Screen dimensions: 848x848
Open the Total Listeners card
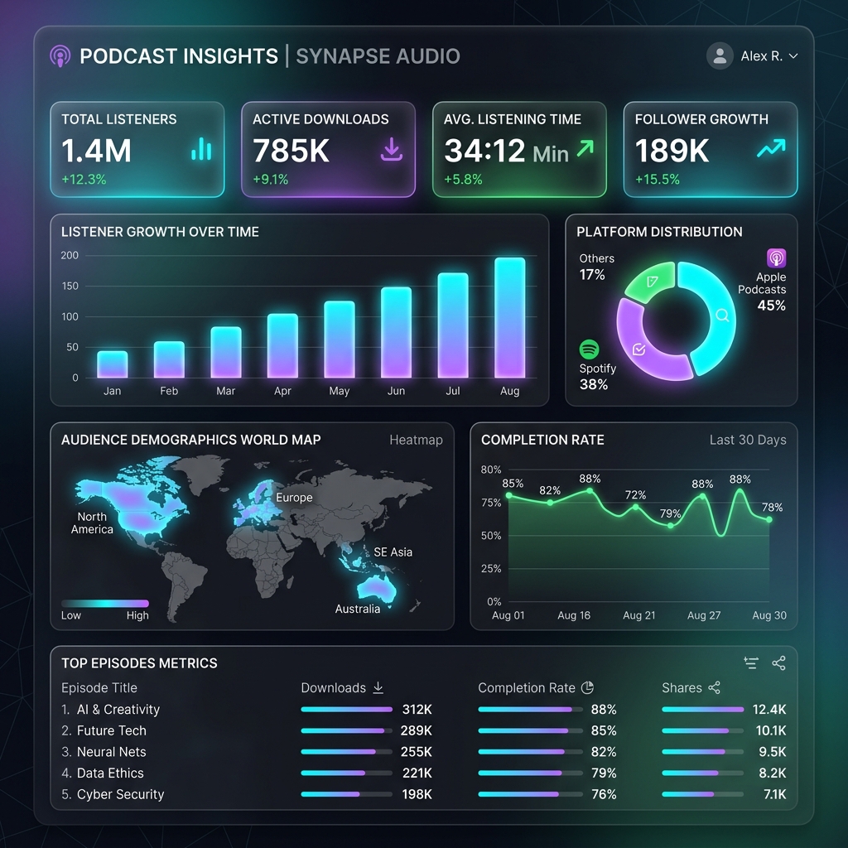click(x=137, y=149)
